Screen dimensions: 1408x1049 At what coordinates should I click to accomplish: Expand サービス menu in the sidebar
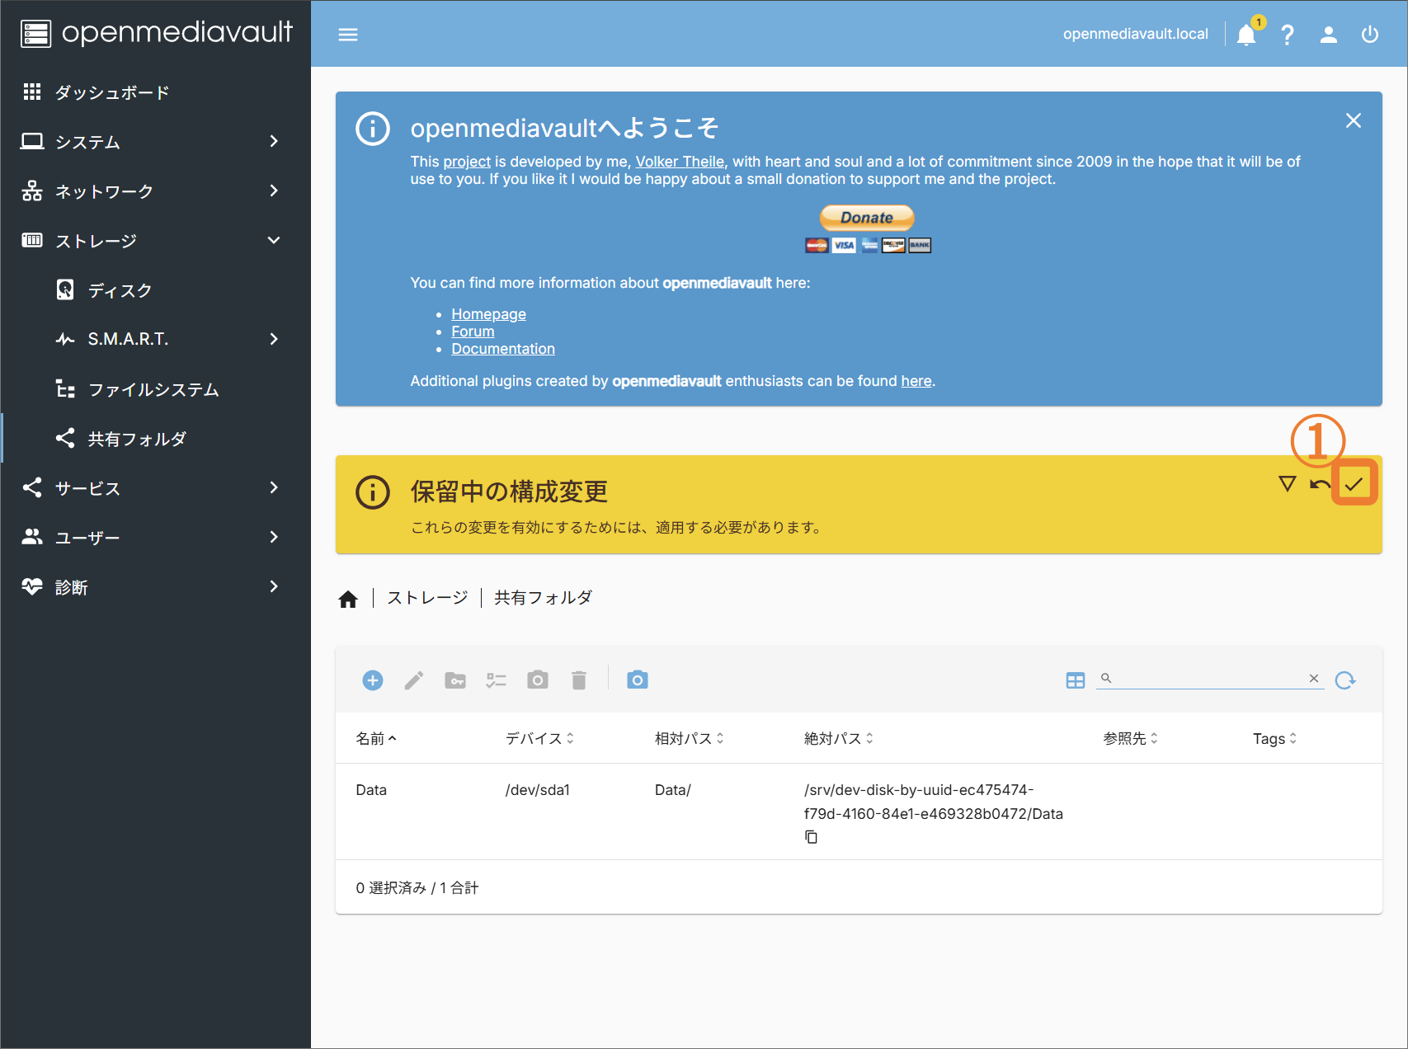(155, 488)
